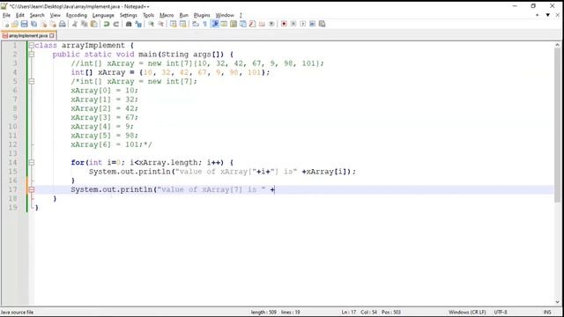
Task: Click the Zoom In toolbar icon
Action: 151,24
